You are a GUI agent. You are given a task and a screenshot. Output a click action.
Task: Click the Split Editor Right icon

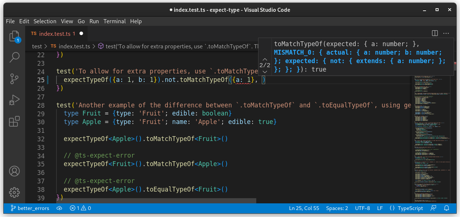435,34
